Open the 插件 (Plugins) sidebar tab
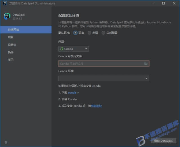Viewport: 180px width, 147px height. (26, 52)
